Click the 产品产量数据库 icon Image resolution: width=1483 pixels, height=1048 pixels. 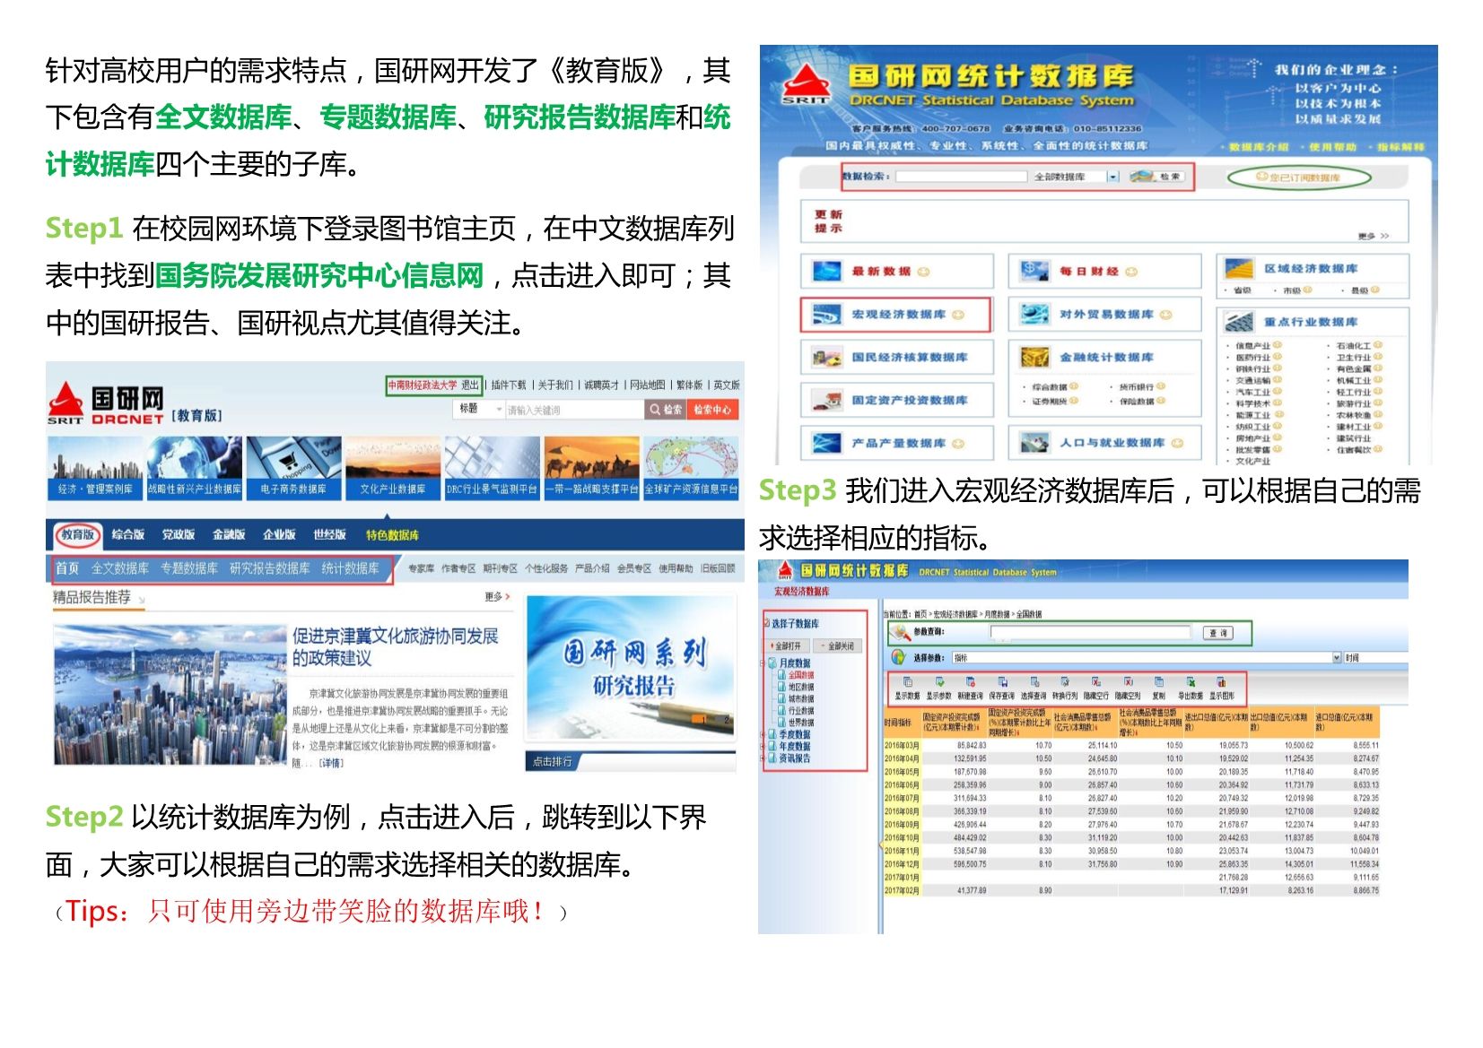point(826,443)
